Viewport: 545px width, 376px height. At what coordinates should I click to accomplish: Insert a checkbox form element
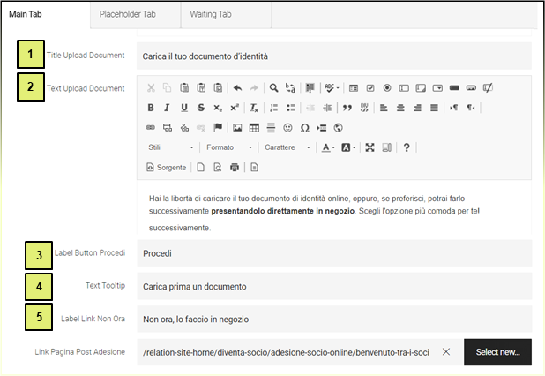(370, 88)
